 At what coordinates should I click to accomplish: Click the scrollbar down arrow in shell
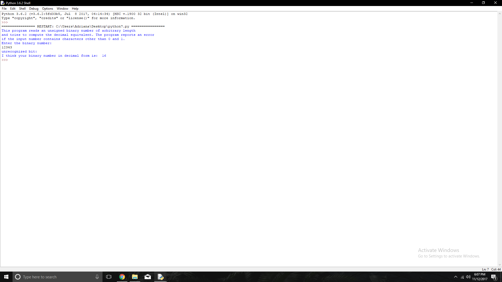click(500, 265)
